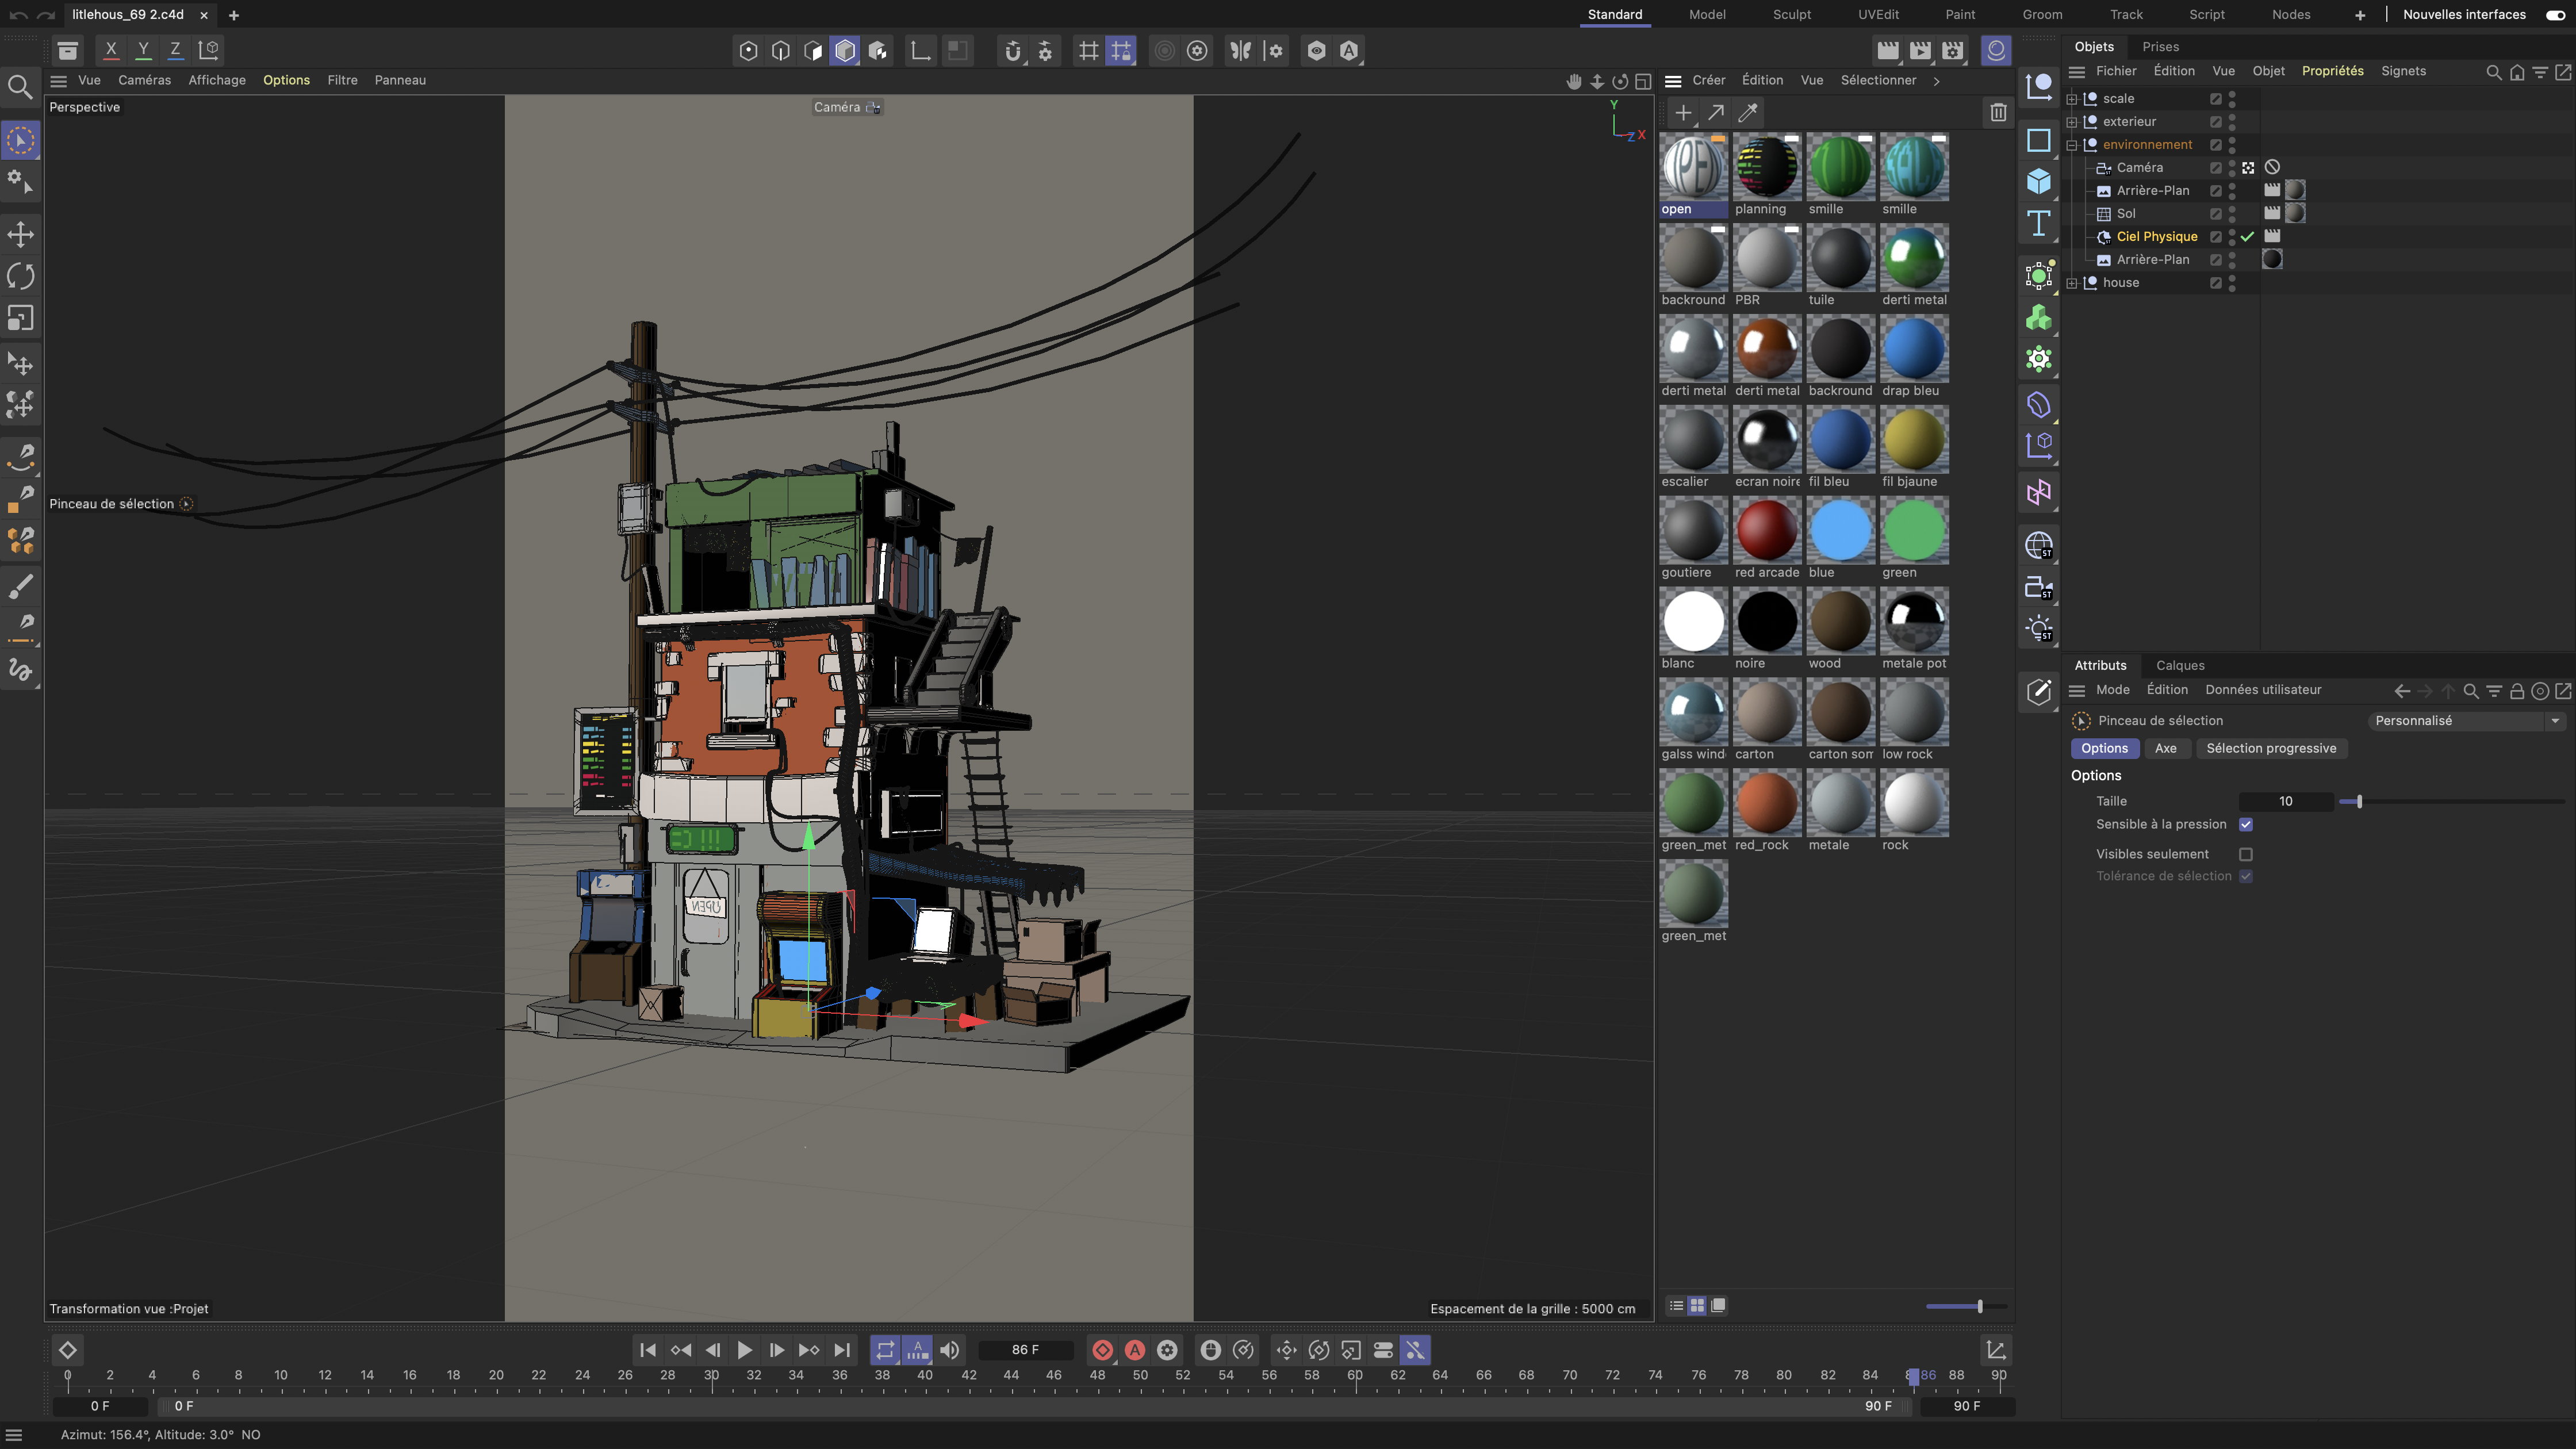The image size is (2576, 1449).
Task: Select the Rotate tool
Action: click(21, 276)
